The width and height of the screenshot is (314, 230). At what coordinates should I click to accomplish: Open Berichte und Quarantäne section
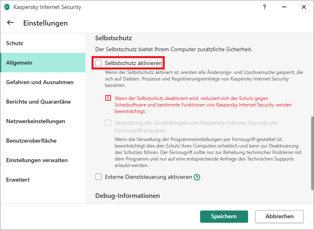point(38,102)
